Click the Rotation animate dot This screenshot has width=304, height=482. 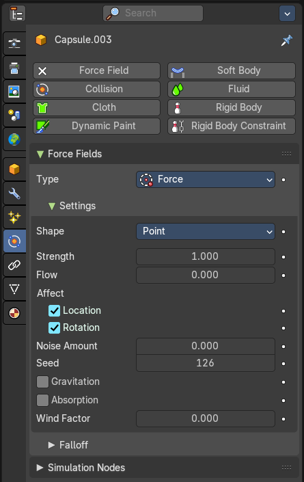(x=284, y=328)
